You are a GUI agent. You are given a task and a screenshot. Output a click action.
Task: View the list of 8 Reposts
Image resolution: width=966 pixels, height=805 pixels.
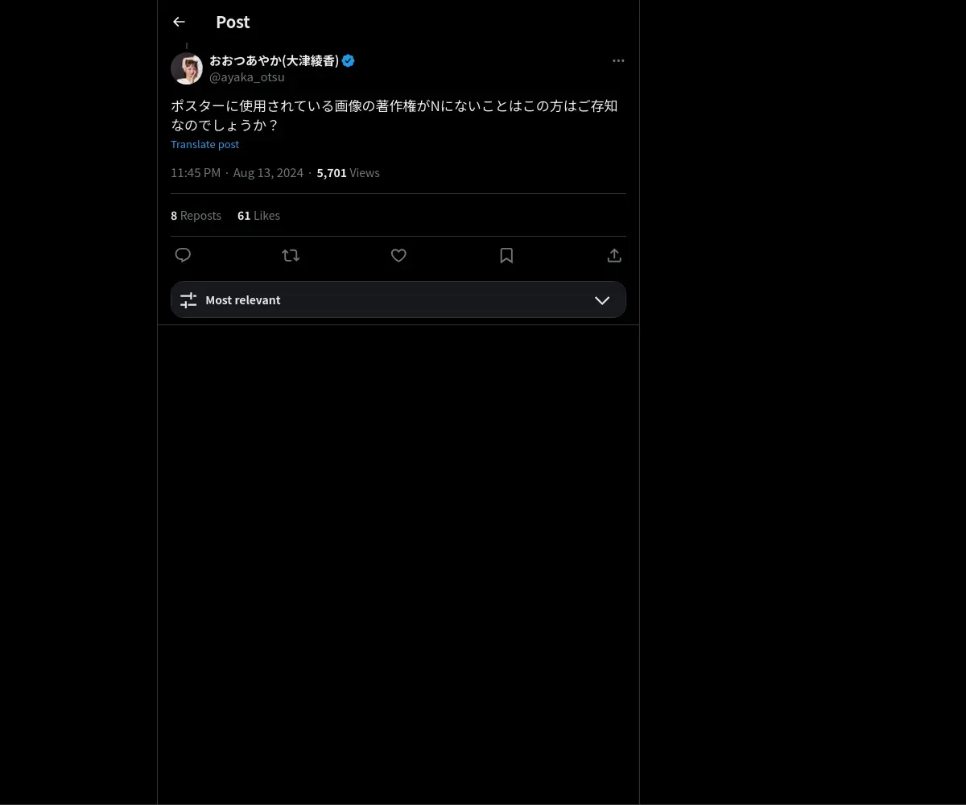(x=196, y=215)
